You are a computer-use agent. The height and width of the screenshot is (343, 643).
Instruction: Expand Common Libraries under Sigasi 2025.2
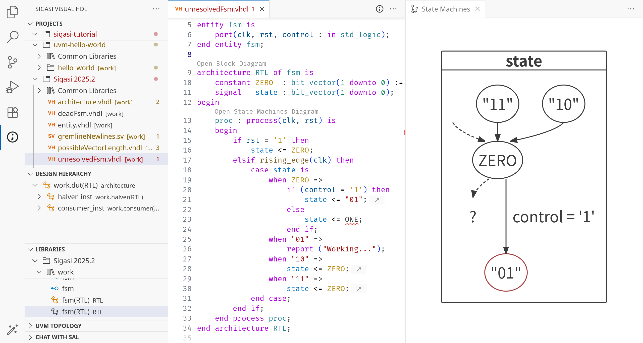click(x=39, y=91)
